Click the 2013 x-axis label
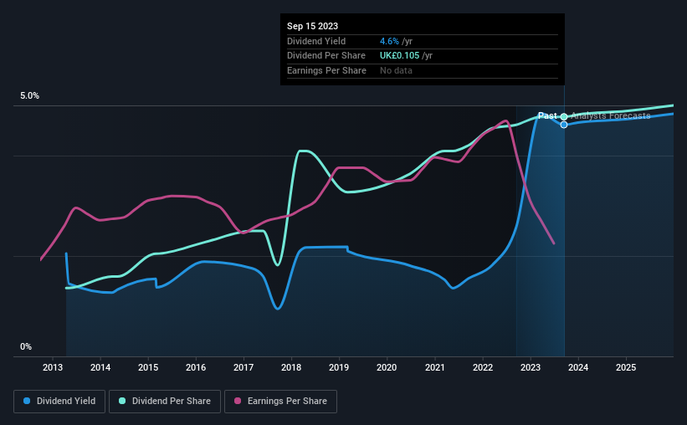This screenshot has height=425, width=687. pos(53,367)
